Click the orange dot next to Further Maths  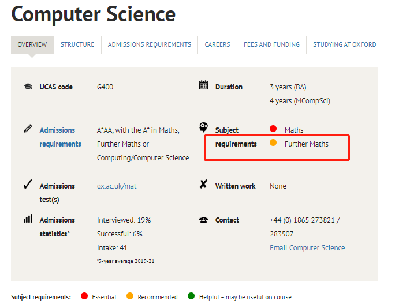tap(273, 143)
